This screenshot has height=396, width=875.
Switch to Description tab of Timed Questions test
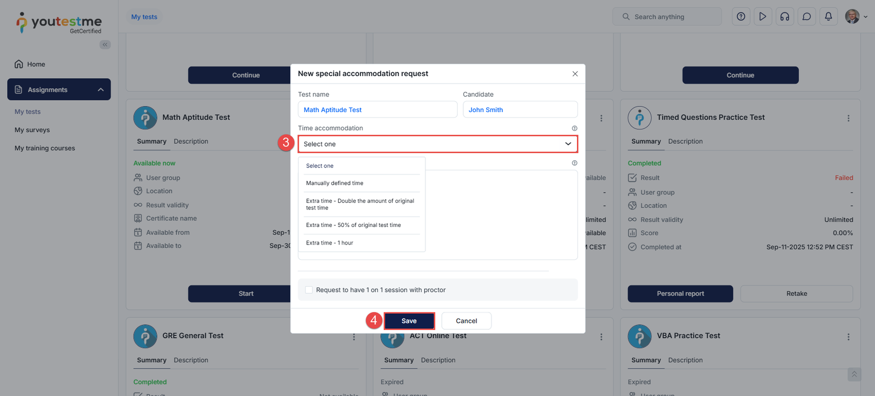685,141
